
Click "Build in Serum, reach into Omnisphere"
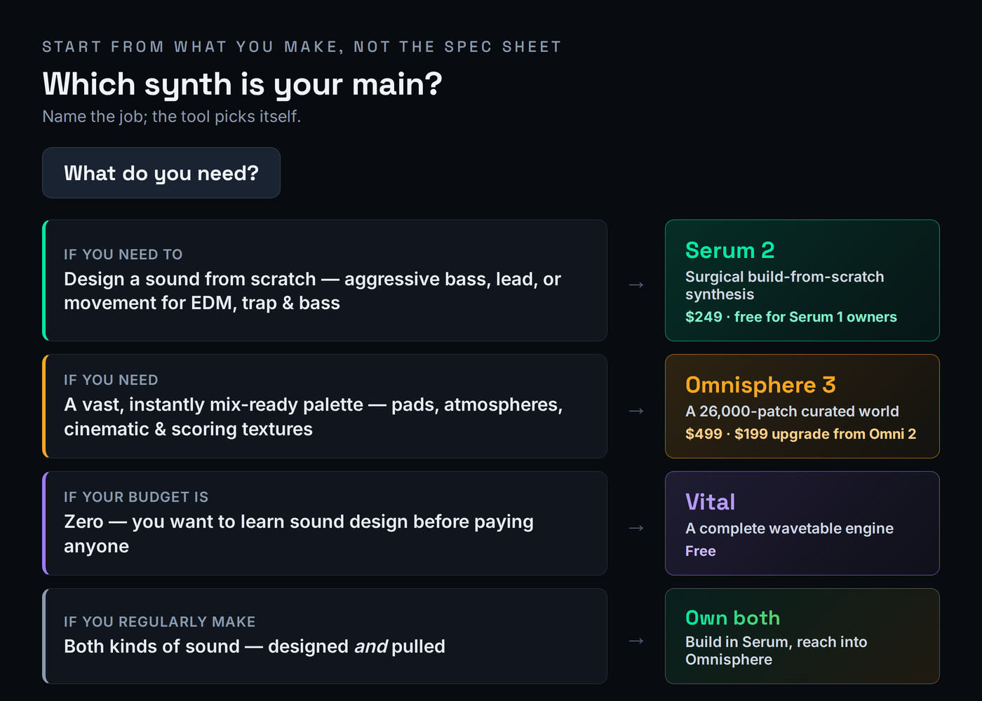click(x=776, y=651)
